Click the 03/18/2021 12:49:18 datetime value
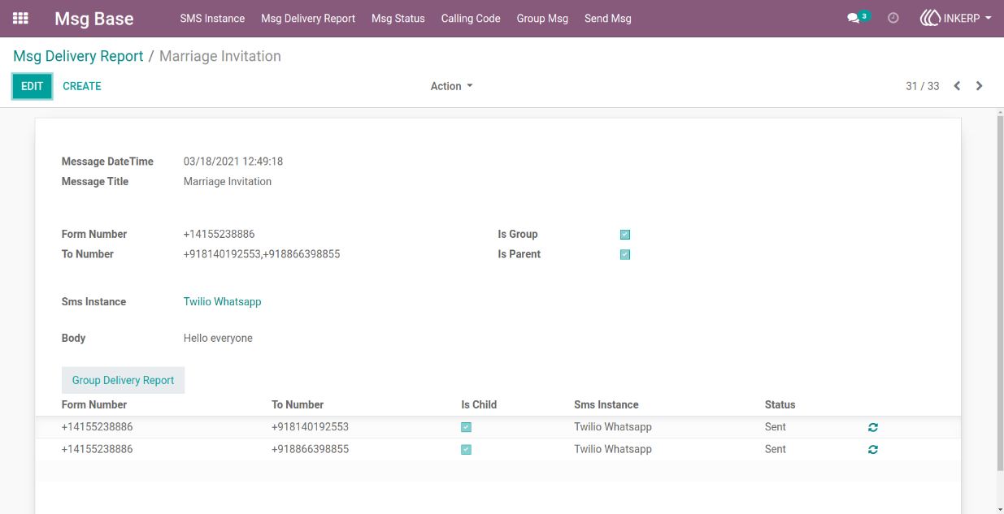Screen dimensions: 1004x514 (x=233, y=162)
